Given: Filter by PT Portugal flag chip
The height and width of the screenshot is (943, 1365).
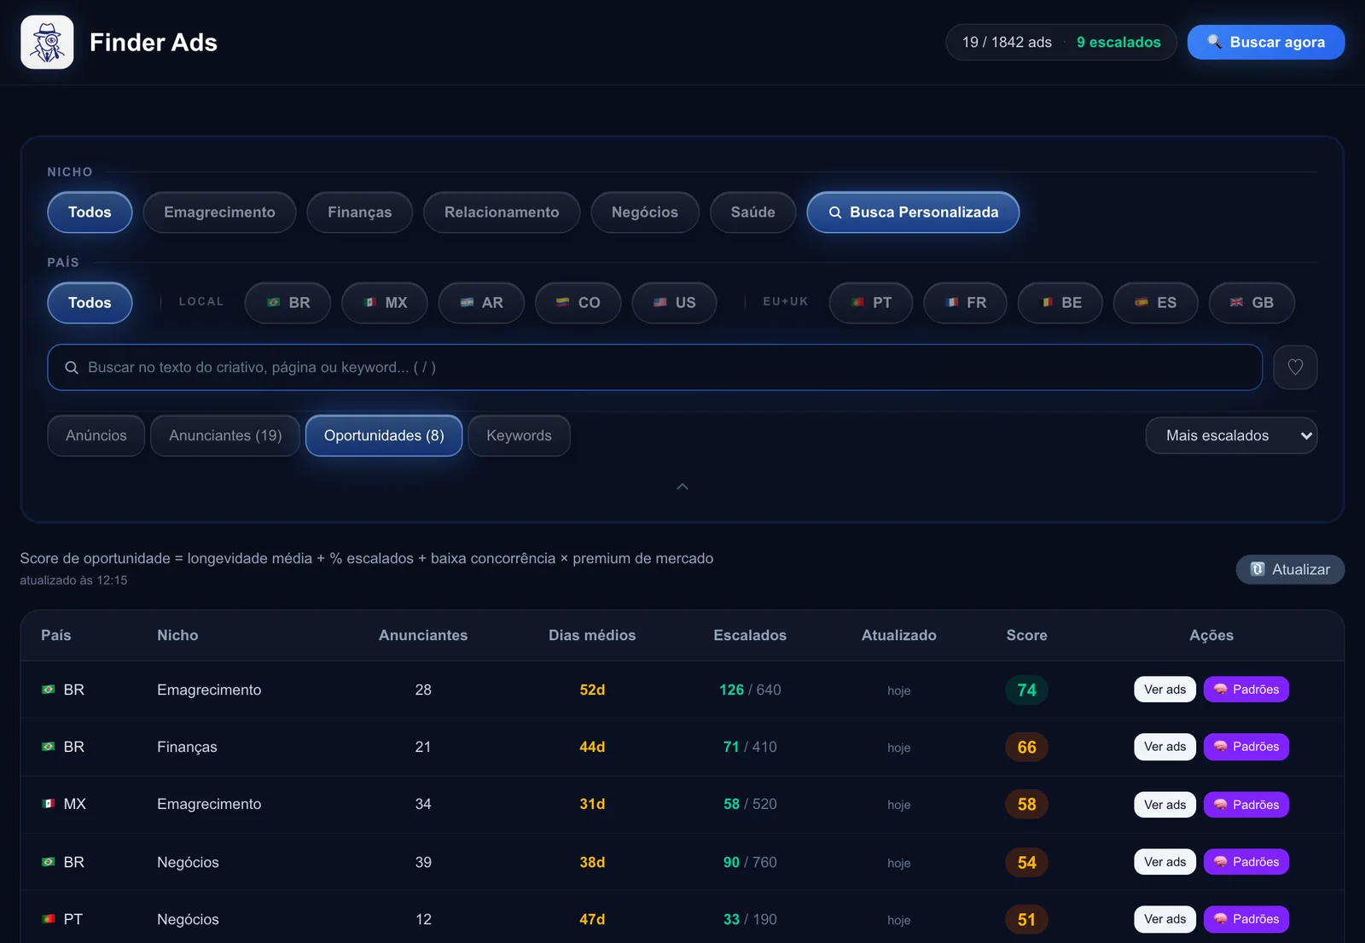Looking at the screenshot, I should click(x=871, y=302).
